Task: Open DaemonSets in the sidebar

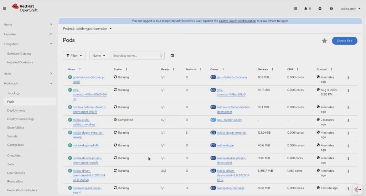Action: 16,173
